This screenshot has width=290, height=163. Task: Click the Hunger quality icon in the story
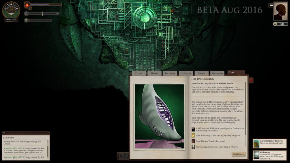coord(193,141)
